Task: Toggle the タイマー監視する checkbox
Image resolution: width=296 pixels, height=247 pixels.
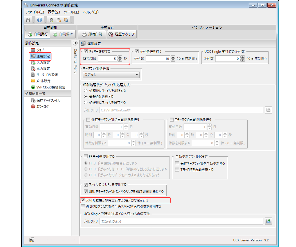Action: click(x=86, y=51)
